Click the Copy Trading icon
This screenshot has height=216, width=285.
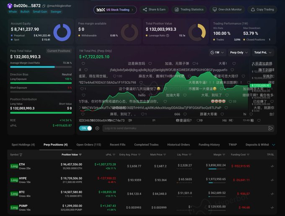(x=253, y=10)
